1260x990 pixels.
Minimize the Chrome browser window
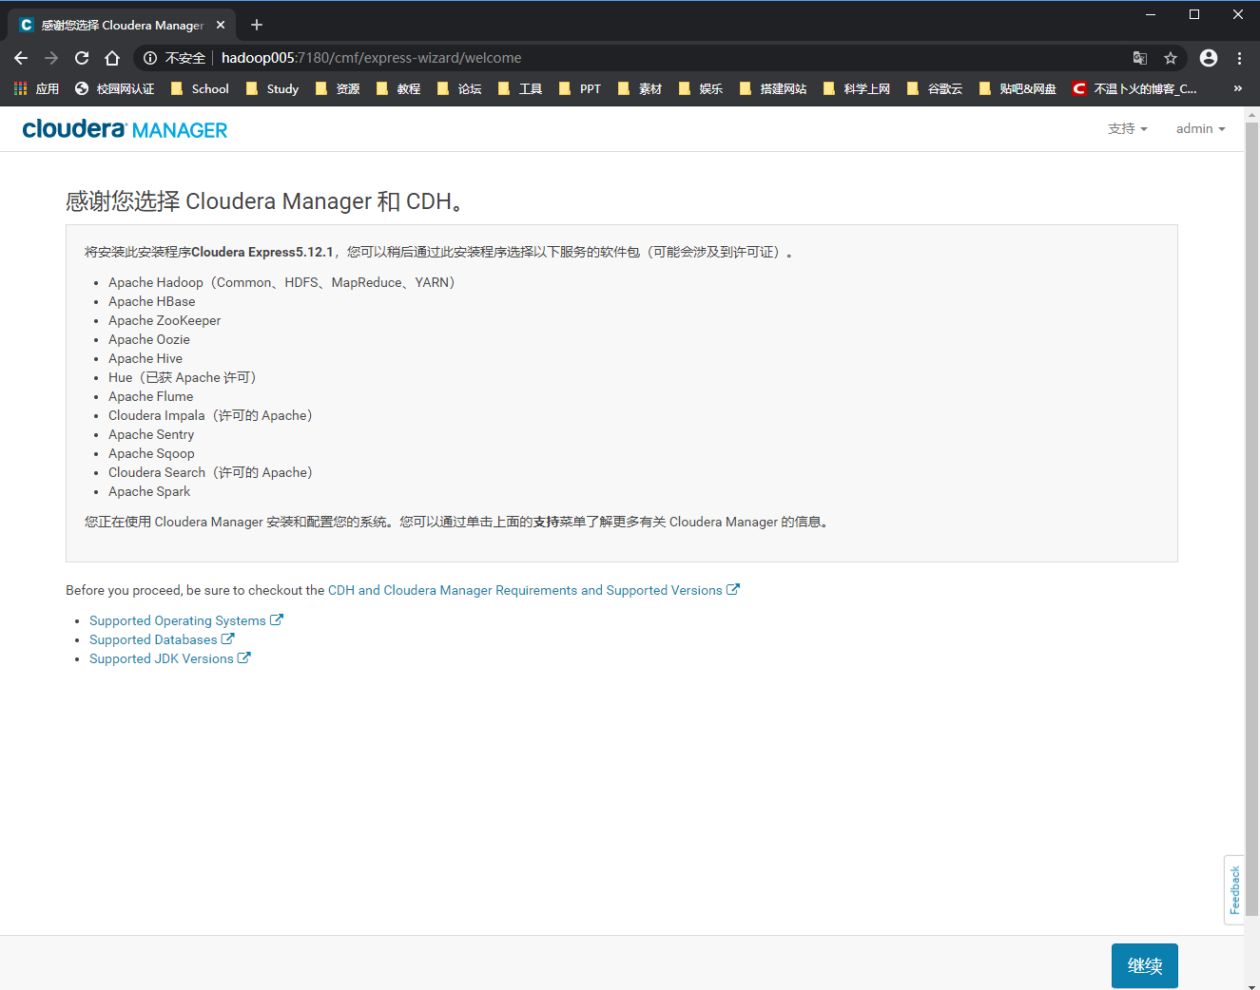[1151, 14]
